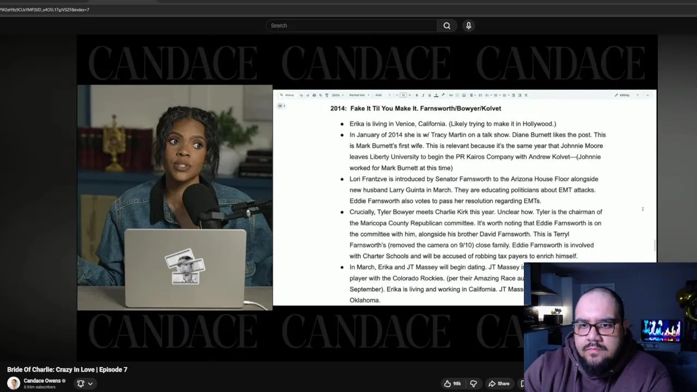Click the Insert image icon
The width and height of the screenshot is (697, 392).
coord(464,95)
